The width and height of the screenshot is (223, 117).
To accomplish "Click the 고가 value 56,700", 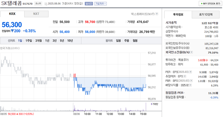I will tap(90, 22).
